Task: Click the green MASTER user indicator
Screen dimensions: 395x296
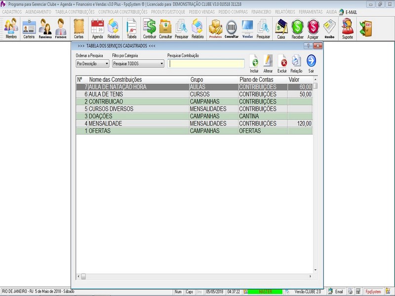Action: tap(265, 292)
